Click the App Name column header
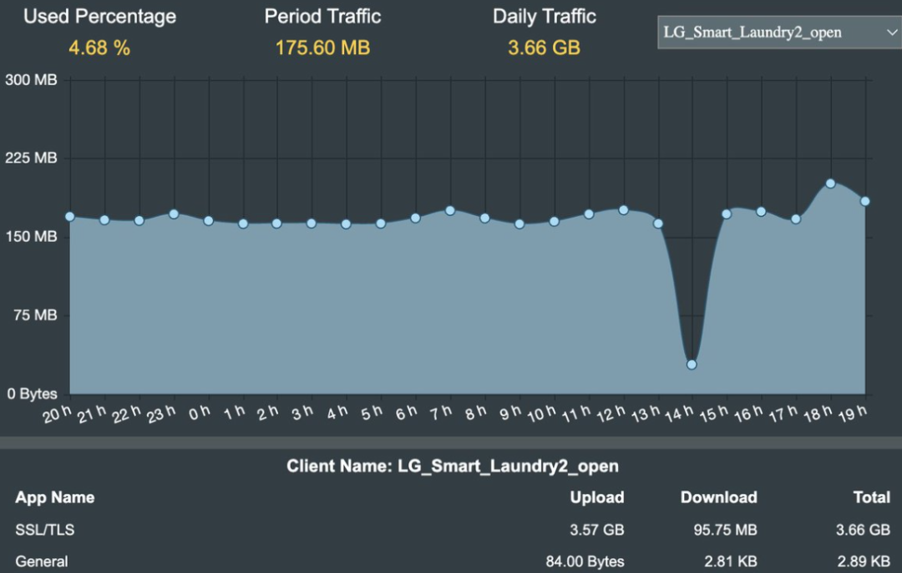The image size is (902, 573). tap(54, 497)
